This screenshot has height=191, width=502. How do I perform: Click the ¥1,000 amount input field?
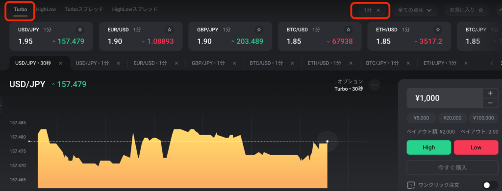coord(445,98)
